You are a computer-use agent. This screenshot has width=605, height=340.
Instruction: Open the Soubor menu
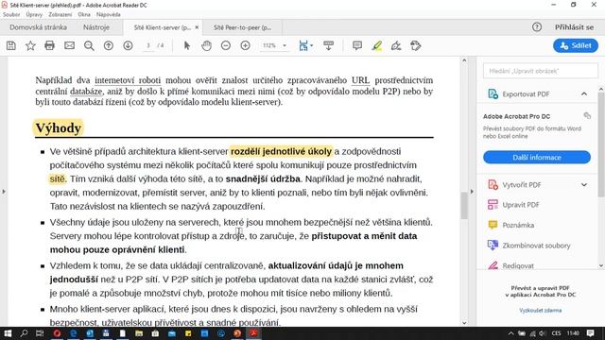11,14
